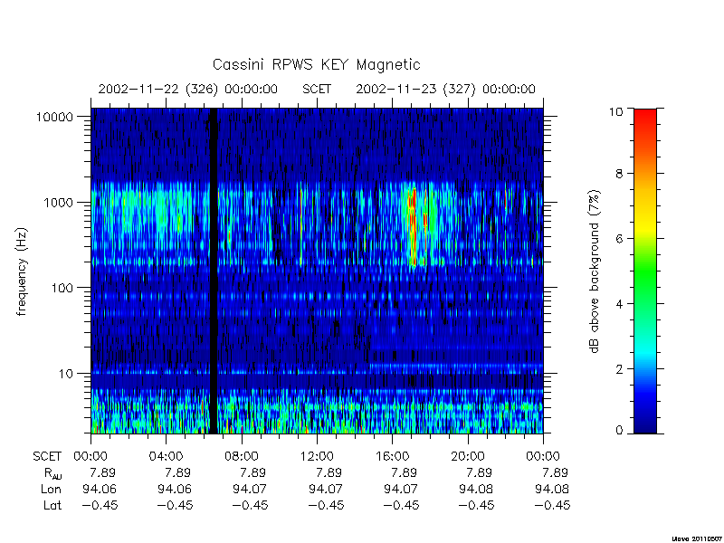
Task: Select the 10 label on the colorbar
Action: pos(615,110)
